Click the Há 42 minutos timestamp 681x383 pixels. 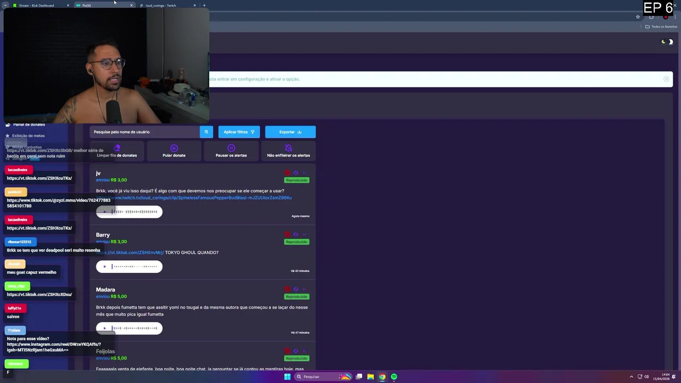tap(300, 271)
